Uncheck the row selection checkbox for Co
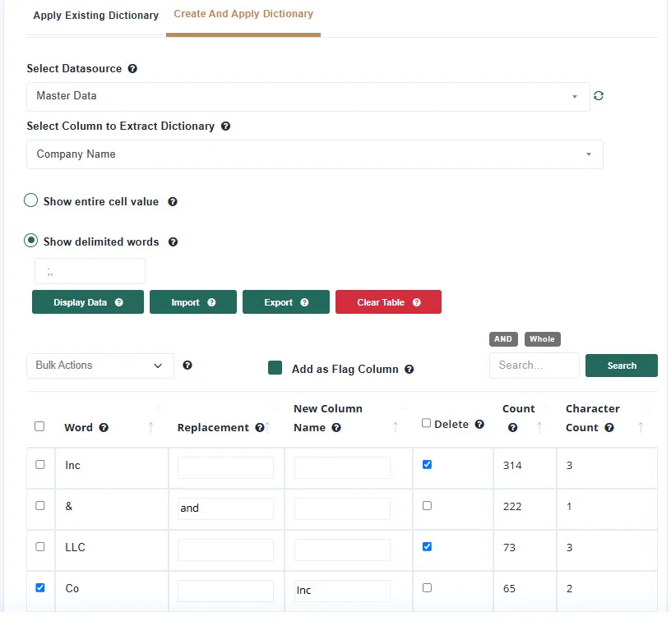 (40, 587)
